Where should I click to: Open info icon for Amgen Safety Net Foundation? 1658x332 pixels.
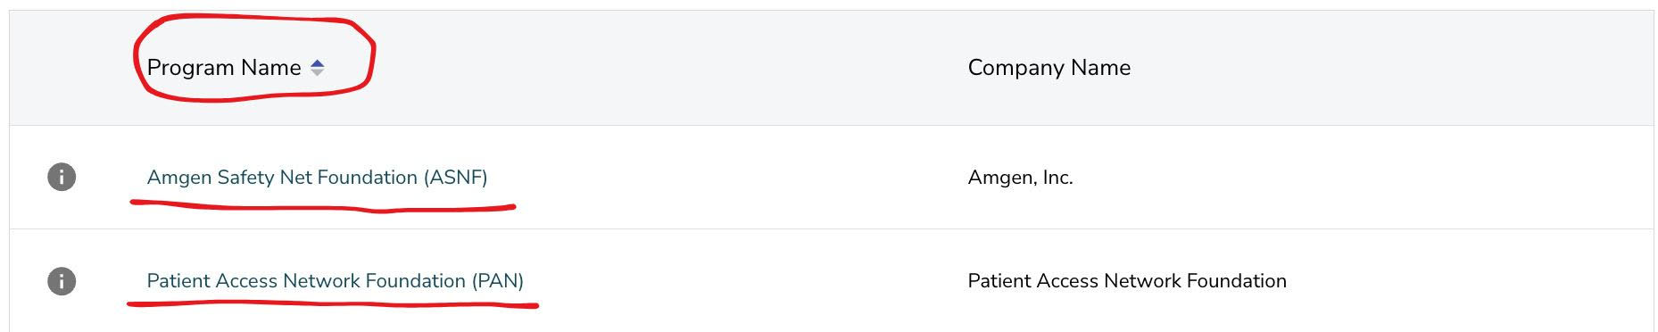[62, 177]
